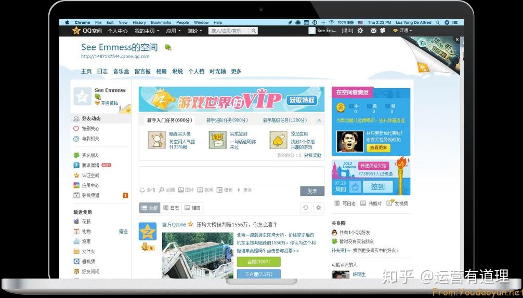Click the 动画 option under post box
Image resolution: width=523 pixels, height=298 pixels.
pyautogui.click(x=167, y=190)
